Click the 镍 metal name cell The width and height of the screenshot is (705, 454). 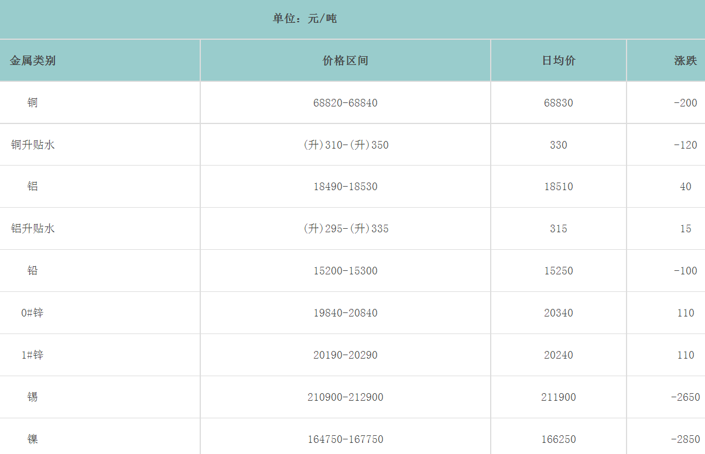pos(33,439)
